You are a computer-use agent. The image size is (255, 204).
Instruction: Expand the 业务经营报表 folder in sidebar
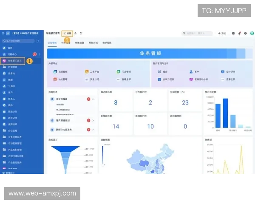12,137
